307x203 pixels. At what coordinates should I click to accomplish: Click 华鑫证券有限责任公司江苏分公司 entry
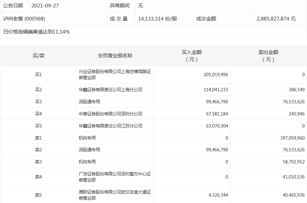click(111, 126)
